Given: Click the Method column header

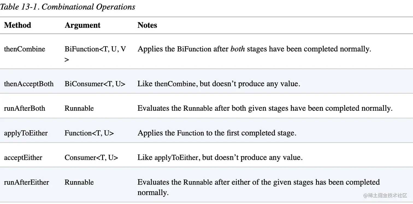Looking at the screenshot, I should point(18,25).
